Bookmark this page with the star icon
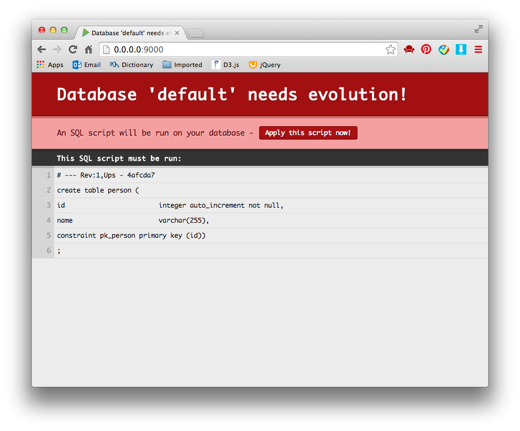This screenshot has width=520, height=431. coord(390,49)
